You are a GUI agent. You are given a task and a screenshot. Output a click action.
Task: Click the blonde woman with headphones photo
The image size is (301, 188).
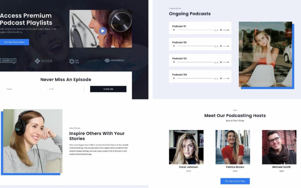pyautogui.click(x=265, y=54)
